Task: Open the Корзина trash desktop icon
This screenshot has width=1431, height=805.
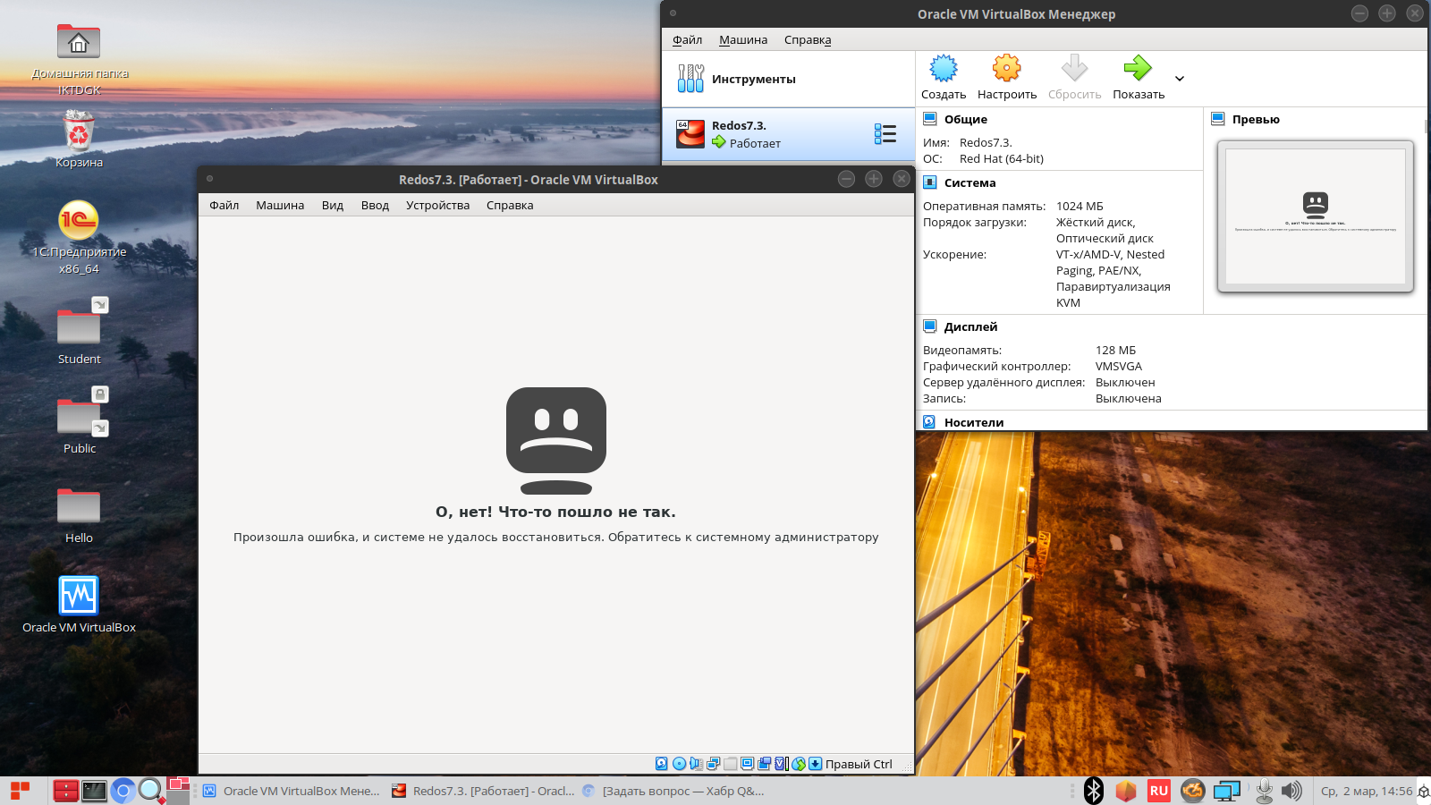Action: (x=79, y=139)
